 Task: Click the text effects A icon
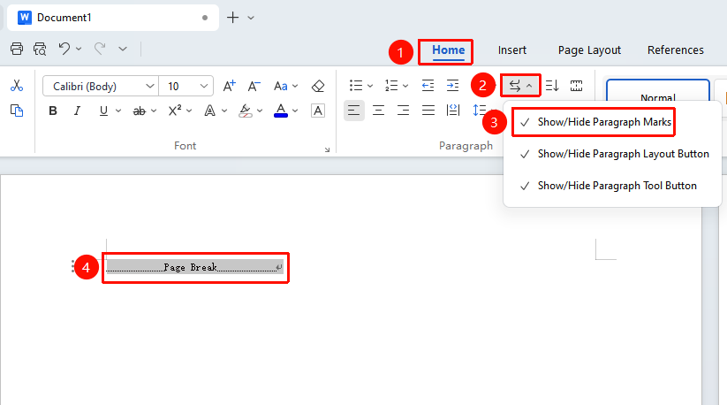click(210, 111)
